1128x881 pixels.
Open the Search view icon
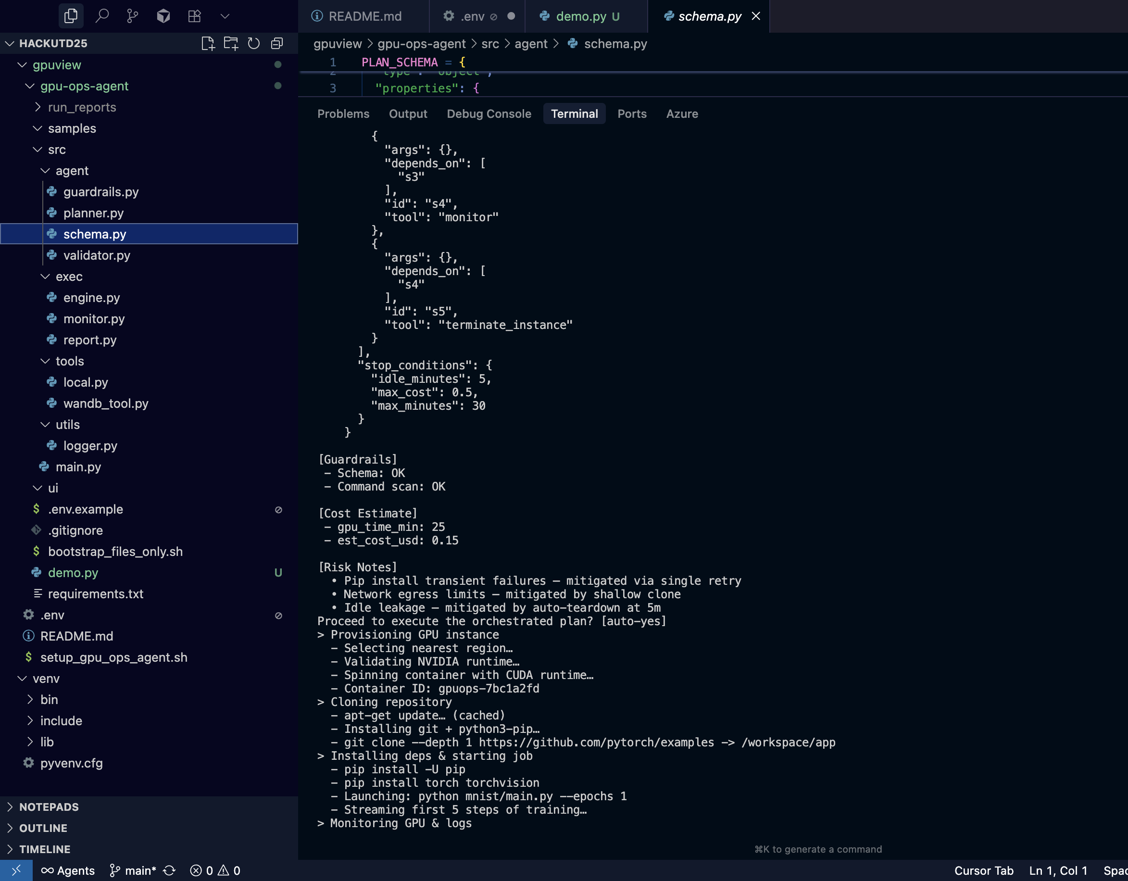(x=102, y=16)
